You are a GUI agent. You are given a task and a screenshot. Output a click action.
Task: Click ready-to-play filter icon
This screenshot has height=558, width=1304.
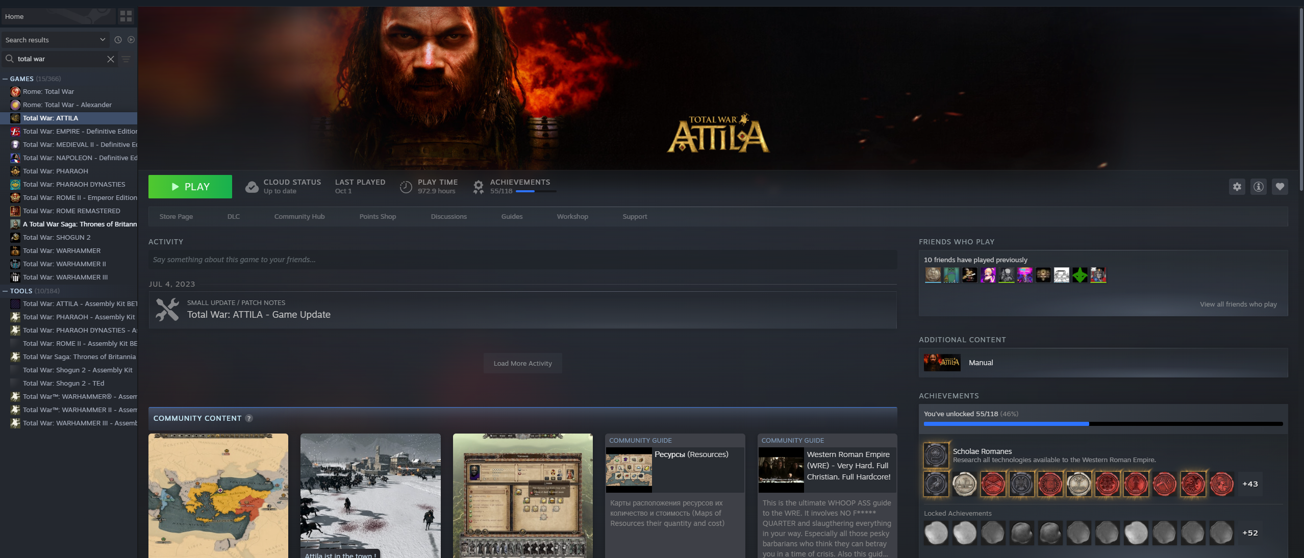[x=131, y=40]
